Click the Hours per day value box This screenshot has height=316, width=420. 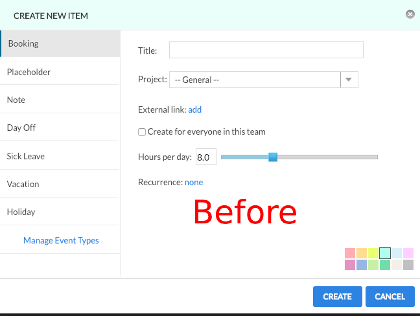point(205,157)
